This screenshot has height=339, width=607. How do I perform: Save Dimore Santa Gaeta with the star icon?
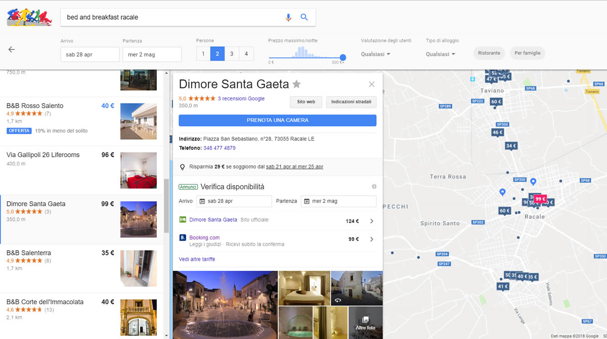(296, 84)
